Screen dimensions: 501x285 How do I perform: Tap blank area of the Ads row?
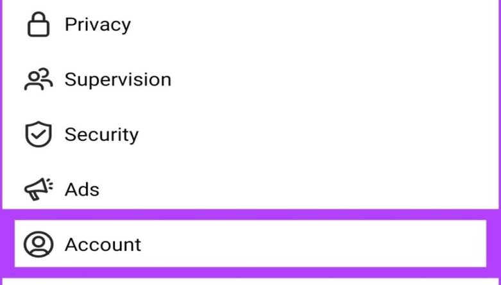pos(297,188)
